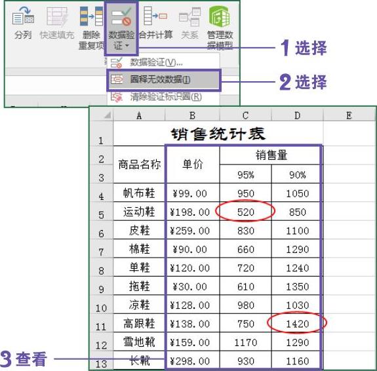Click the circled cell containing 1420
Viewport: 377px width, 371px height.
click(297, 324)
